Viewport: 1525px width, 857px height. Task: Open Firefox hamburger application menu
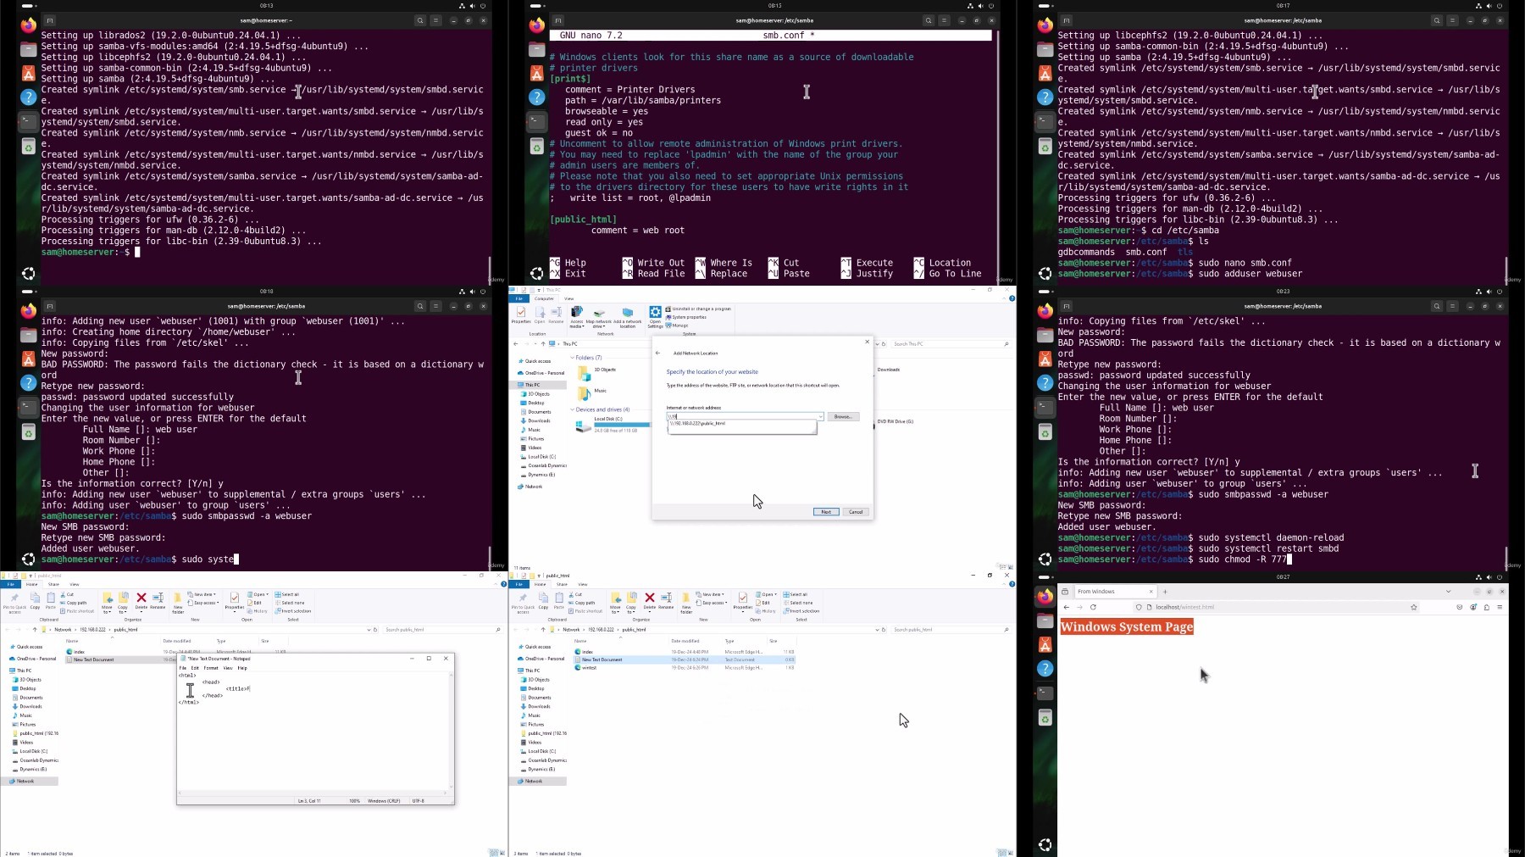pos(1500,607)
